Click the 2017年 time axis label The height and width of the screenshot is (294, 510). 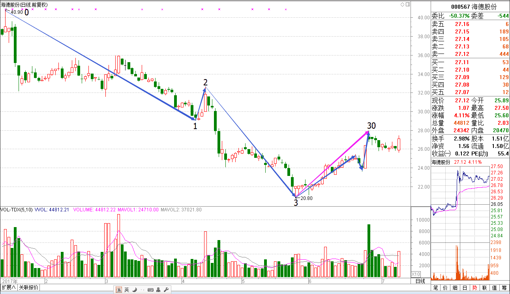tap(9, 281)
